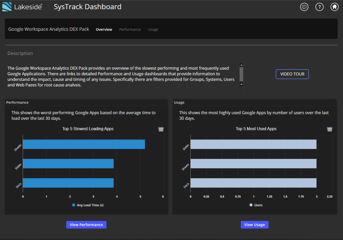The width and height of the screenshot is (343, 240).
Task: Open the help question mark icon
Action: click(319, 7)
